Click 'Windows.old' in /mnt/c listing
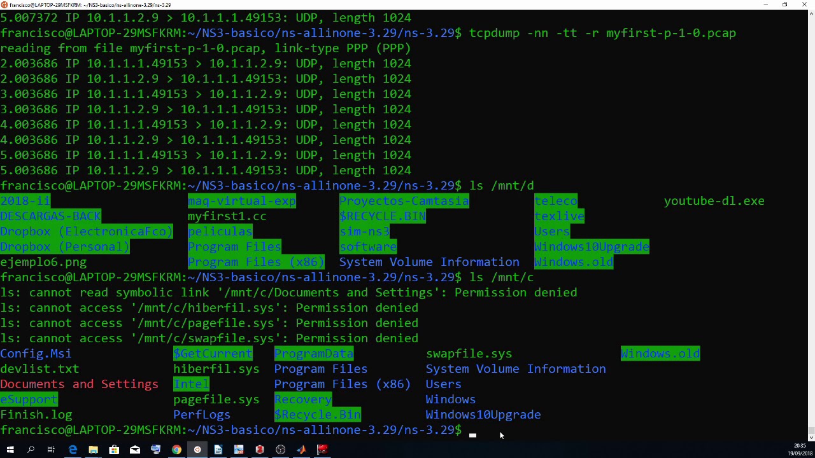The height and width of the screenshot is (458, 815). pos(660,354)
